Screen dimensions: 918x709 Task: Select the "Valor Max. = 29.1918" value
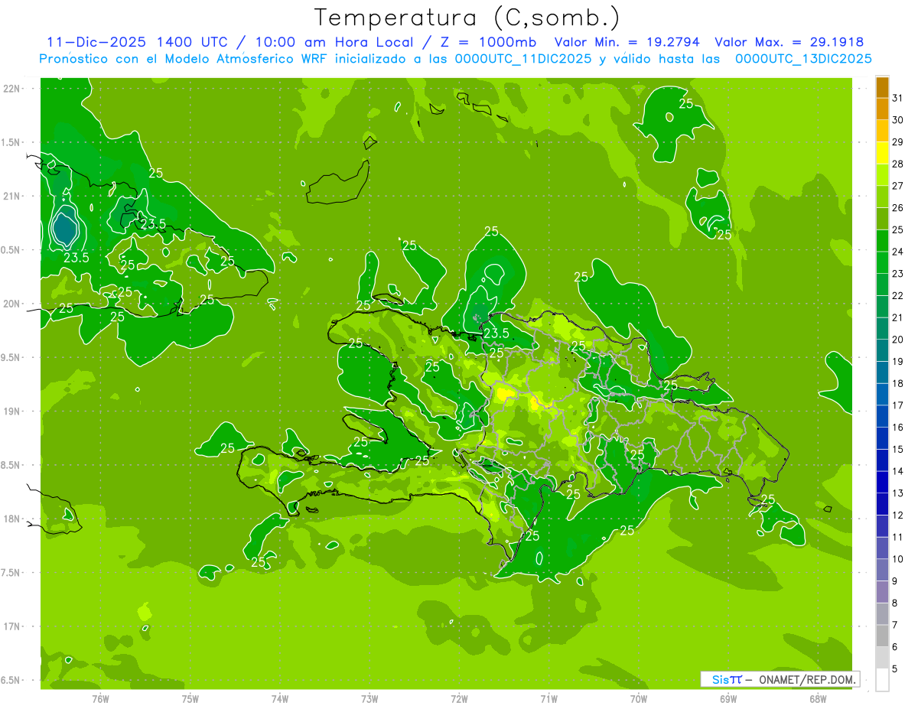789,42
